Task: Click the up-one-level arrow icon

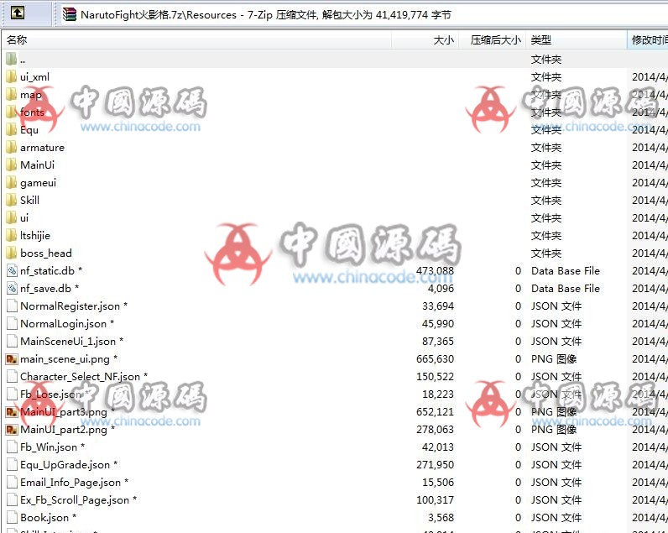Action: click(x=18, y=13)
